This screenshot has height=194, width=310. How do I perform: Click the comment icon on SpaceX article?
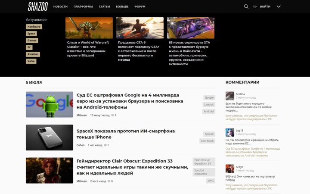pos(105,145)
